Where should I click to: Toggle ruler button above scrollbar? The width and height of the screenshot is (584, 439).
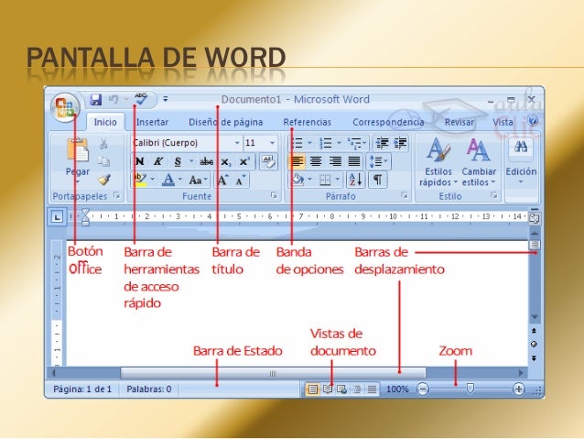click(x=534, y=218)
